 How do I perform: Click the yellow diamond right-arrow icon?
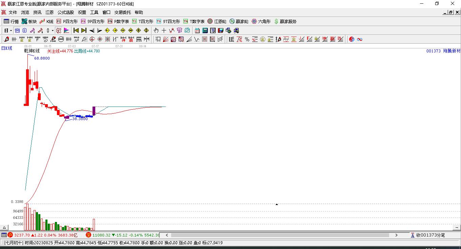(x=115, y=30)
